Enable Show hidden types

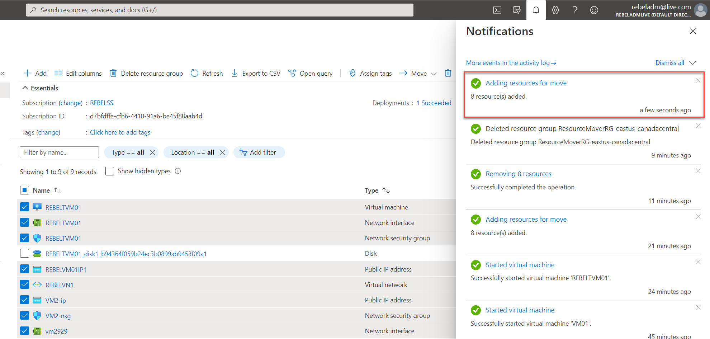[110, 171]
